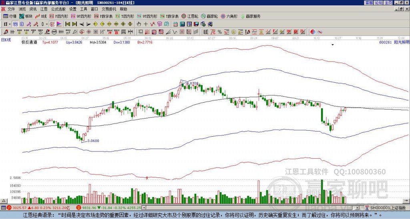Launch the 江恩轮 Gann wheel
Viewport: 410px width, 219px height.
(x=190, y=16)
